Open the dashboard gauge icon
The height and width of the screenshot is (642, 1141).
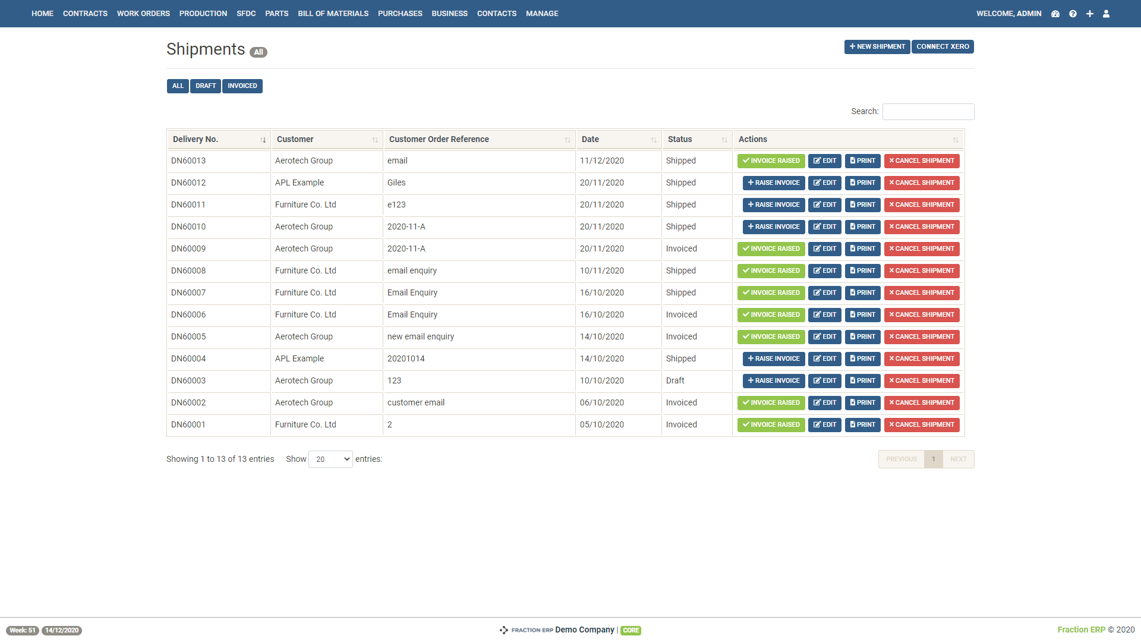[1055, 14]
